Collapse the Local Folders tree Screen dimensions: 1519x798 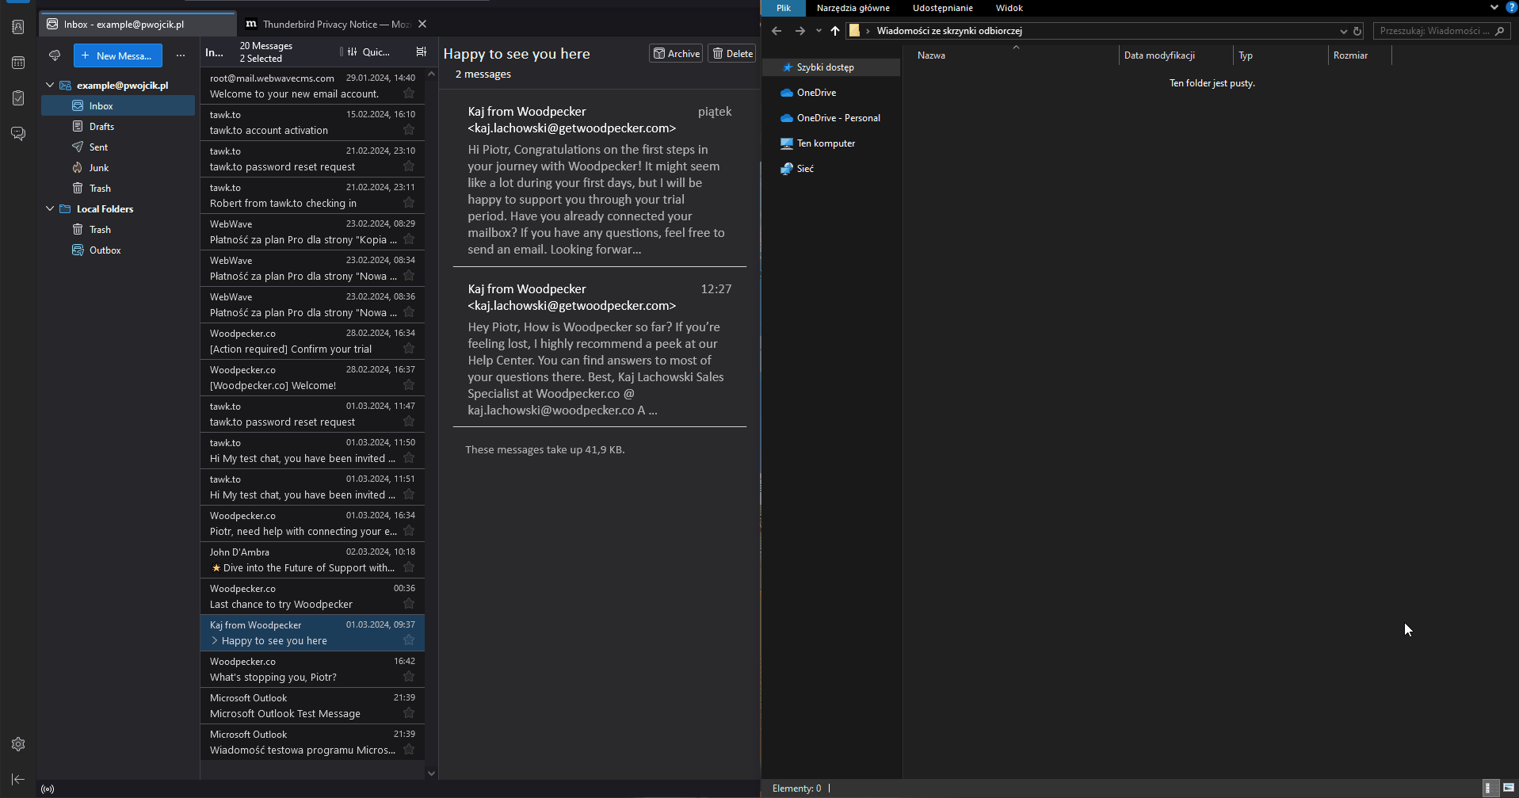(x=50, y=208)
